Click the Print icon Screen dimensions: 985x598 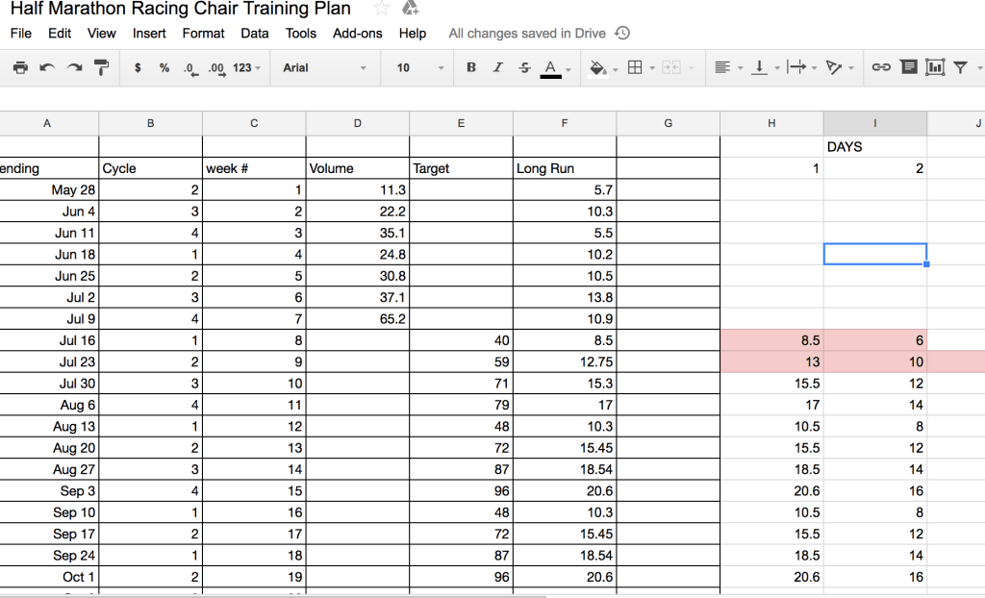(x=20, y=67)
